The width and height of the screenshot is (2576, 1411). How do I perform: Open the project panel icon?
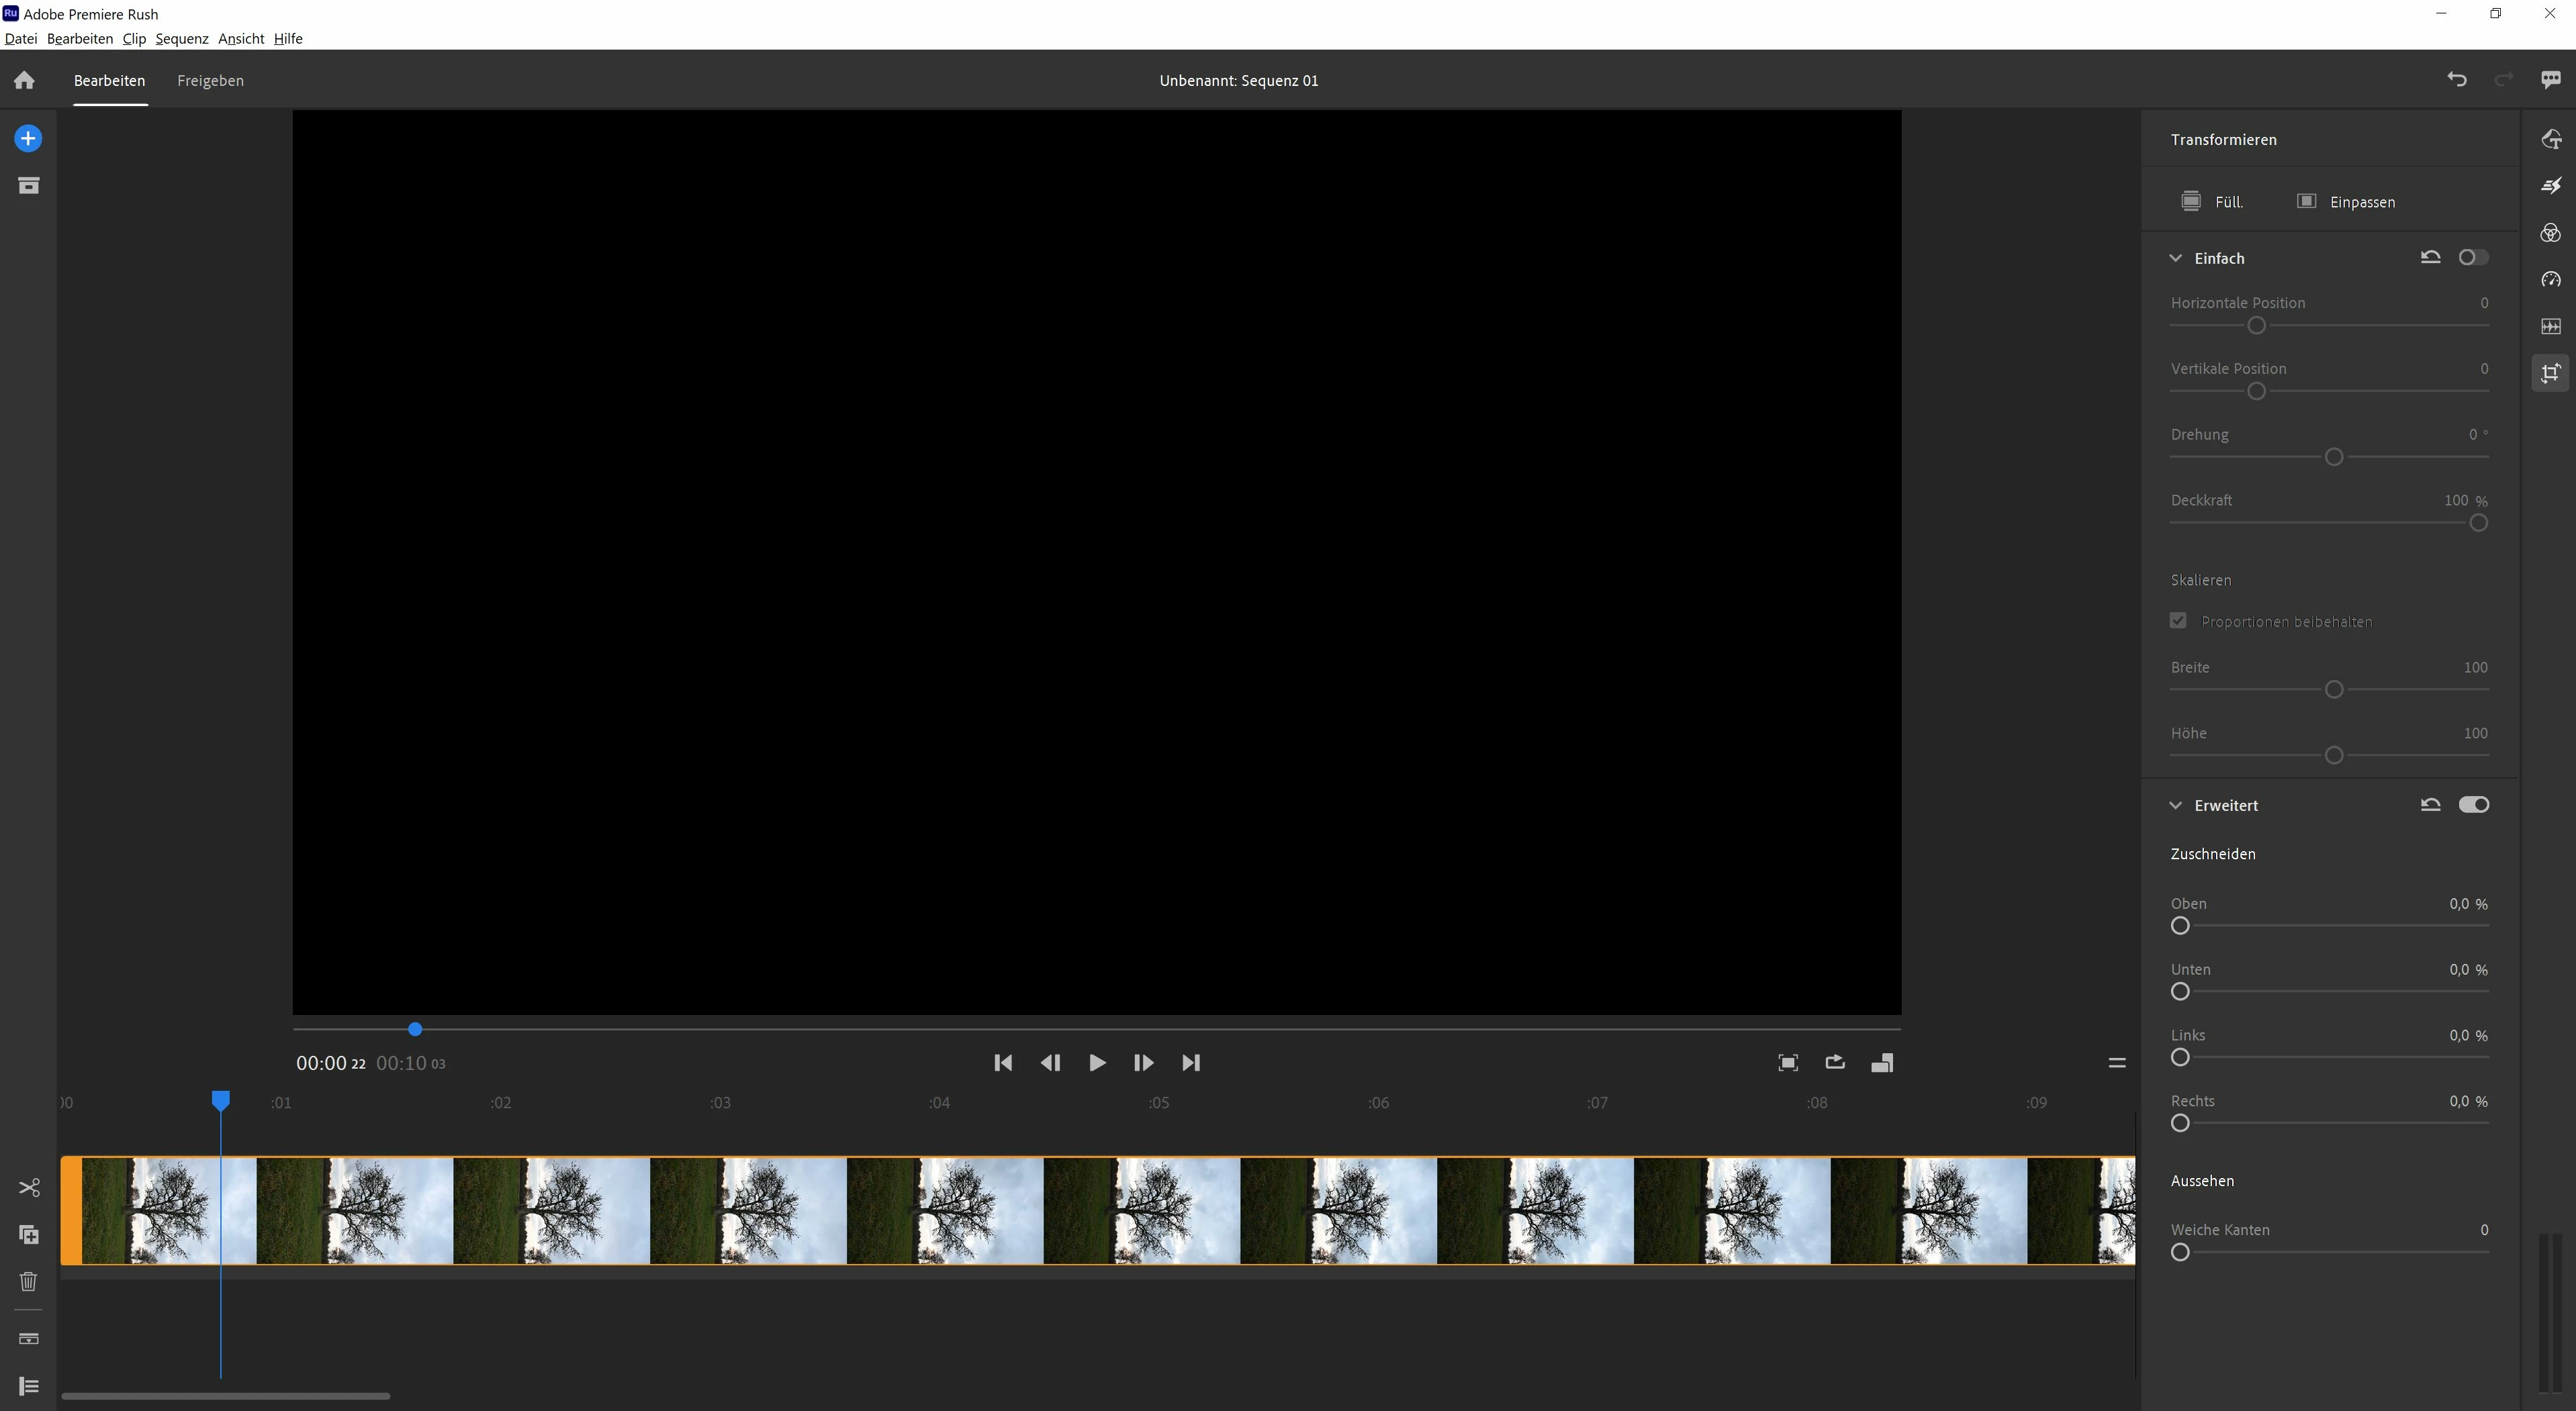coord(28,186)
